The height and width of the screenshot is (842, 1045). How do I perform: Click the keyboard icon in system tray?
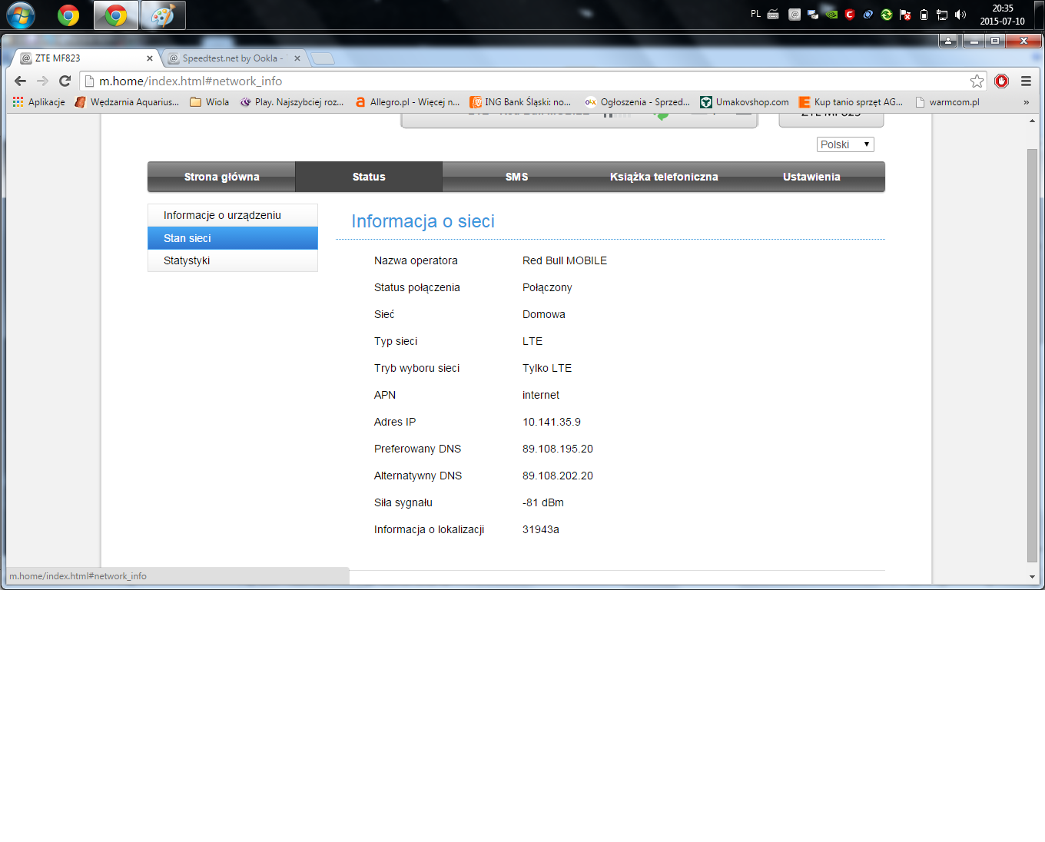point(773,15)
